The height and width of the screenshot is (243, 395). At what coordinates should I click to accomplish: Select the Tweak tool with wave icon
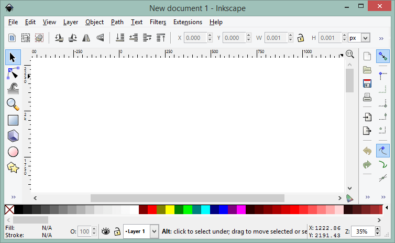13,89
